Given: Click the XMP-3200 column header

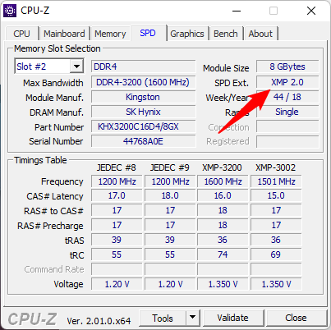Looking at the screenshot, I should pos(222,167).
